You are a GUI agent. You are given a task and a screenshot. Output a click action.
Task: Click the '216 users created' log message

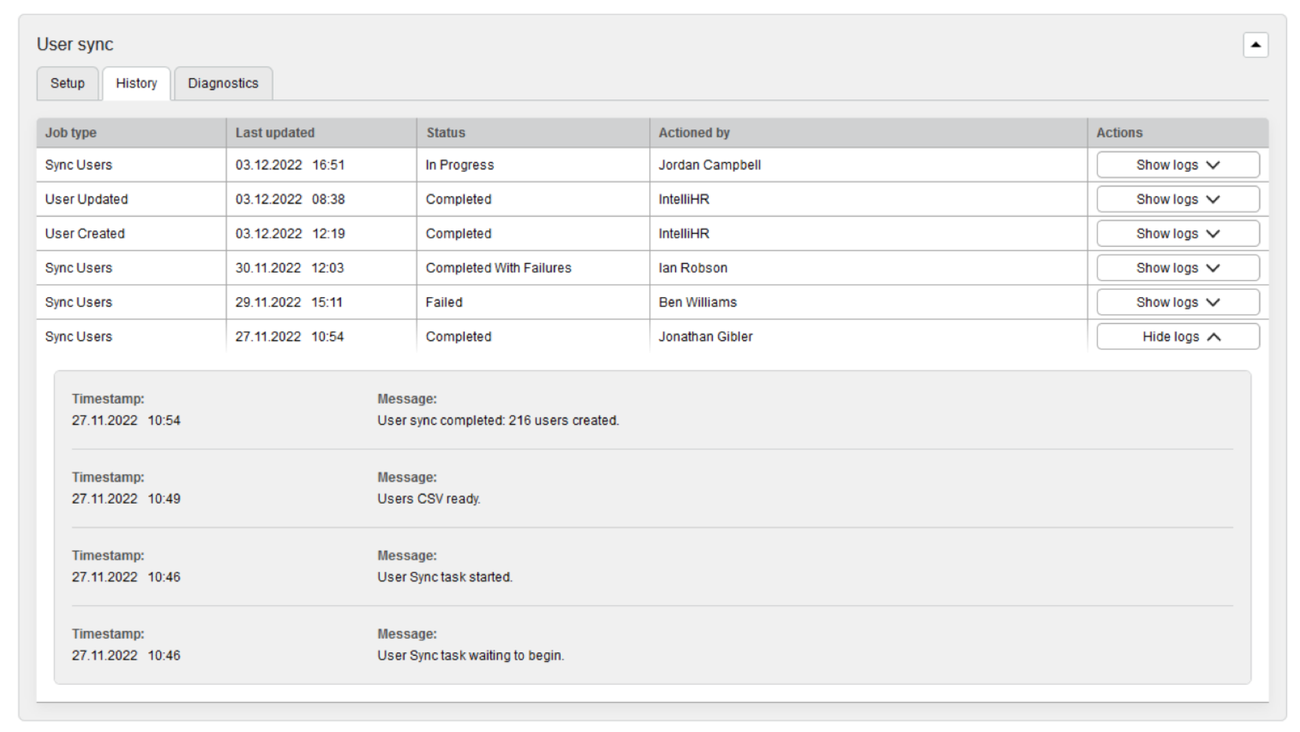click(498, 421)
